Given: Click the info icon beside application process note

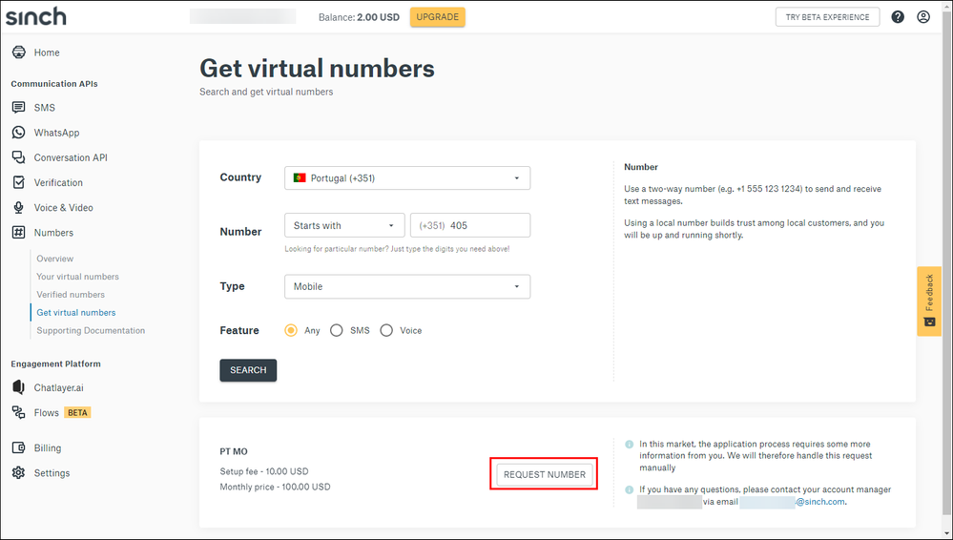Looking at the screenshot, I should (x=630, y=445).
